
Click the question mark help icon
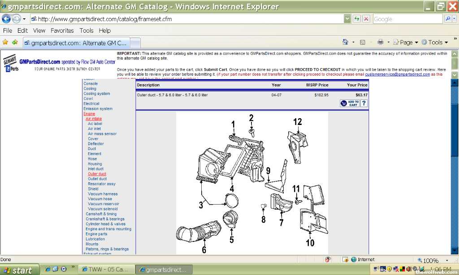tap(364, 103)
